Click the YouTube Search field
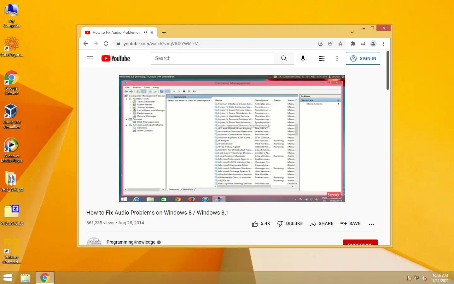 coord(212,58)
